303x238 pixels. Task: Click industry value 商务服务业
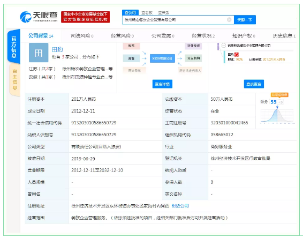pos(221,147)
